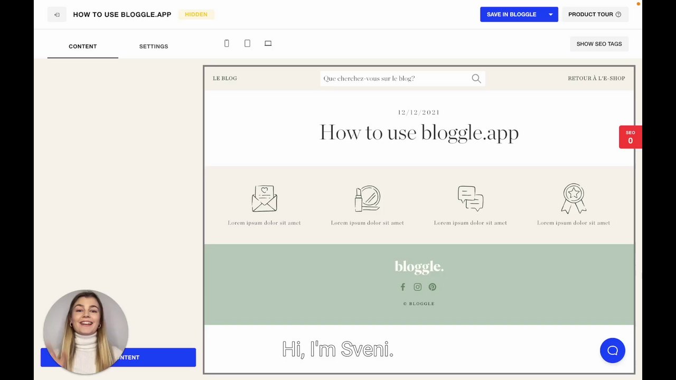Viewport: 676px width, 380px height.
Task: Click the lipstick and mirror icon
Action: pos(368,198)
